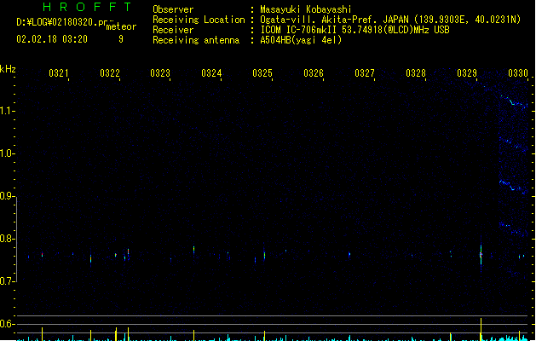
Task: Click the 0329 time marker
Action: pyautogui.click(x=467, y=73)
